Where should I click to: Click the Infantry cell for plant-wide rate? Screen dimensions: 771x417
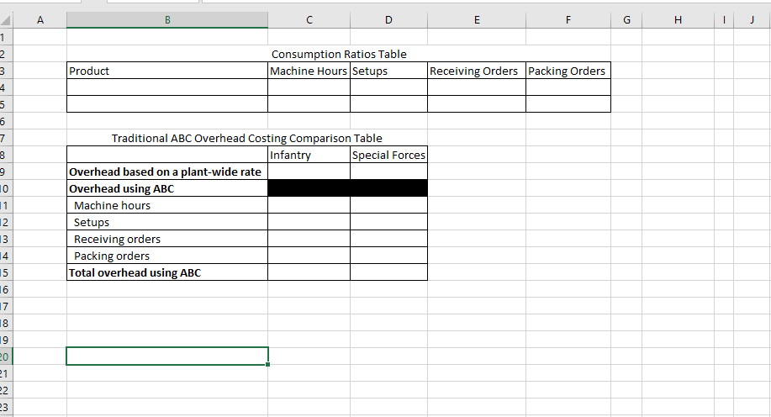pyautogui.click(x=309, y=172)
